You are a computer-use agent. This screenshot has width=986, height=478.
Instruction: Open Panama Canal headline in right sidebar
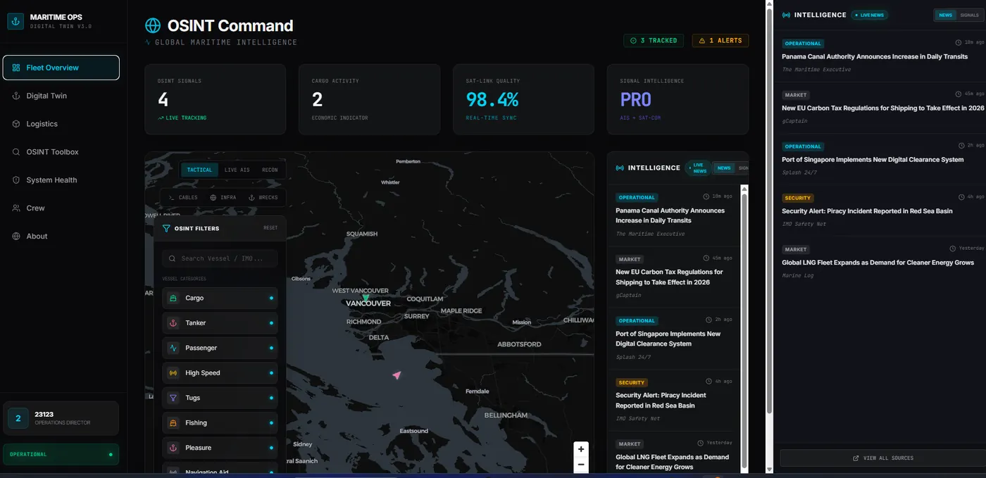coord(875,56)
